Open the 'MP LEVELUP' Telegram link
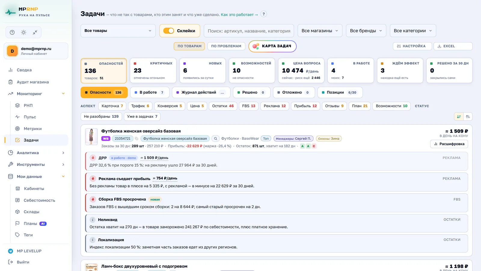Screen dimensions: 481x271 click(x=36, y=251)
